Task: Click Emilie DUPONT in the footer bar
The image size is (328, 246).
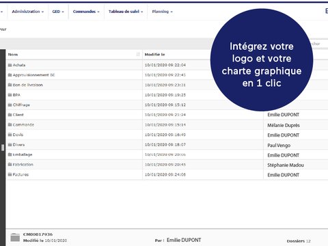Action: point(184,240)
